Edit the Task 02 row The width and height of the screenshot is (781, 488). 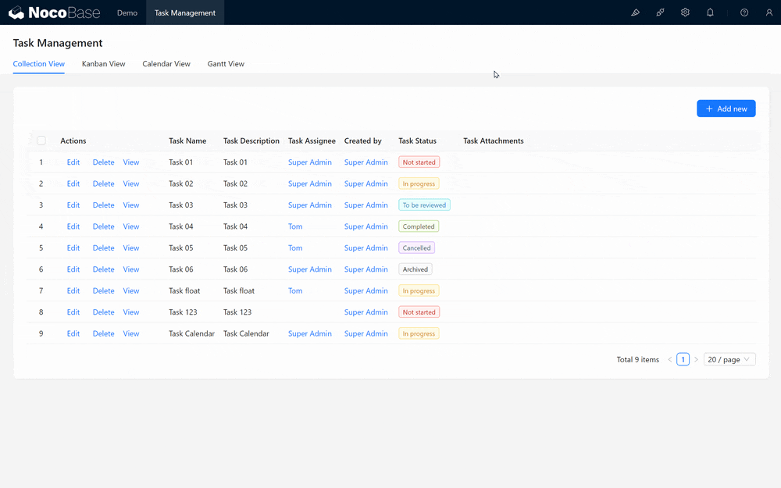pos(73,183)
